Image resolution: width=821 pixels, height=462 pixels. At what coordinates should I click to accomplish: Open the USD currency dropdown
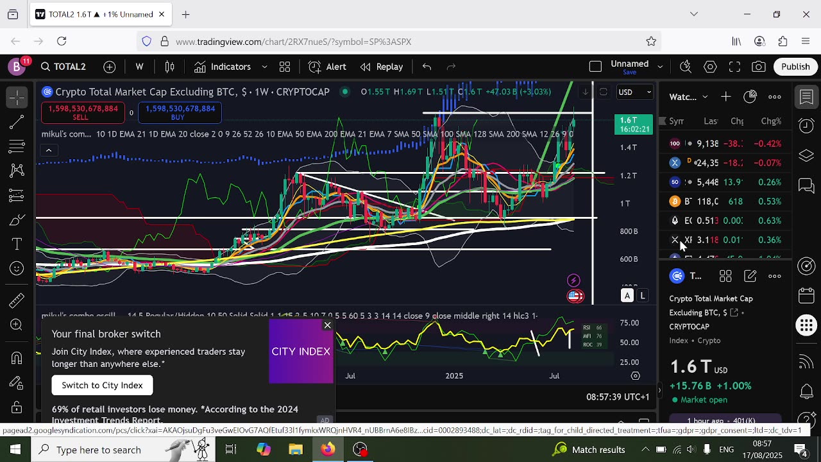(635, 92)
